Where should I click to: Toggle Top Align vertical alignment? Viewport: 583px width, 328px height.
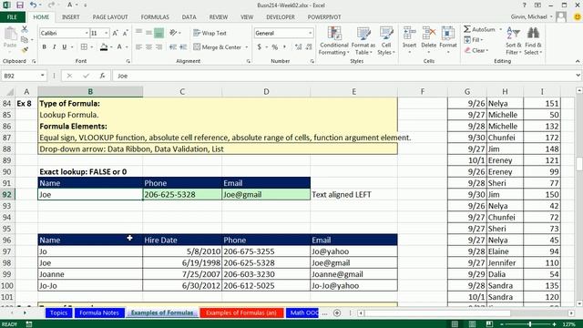tap(138, 33)
